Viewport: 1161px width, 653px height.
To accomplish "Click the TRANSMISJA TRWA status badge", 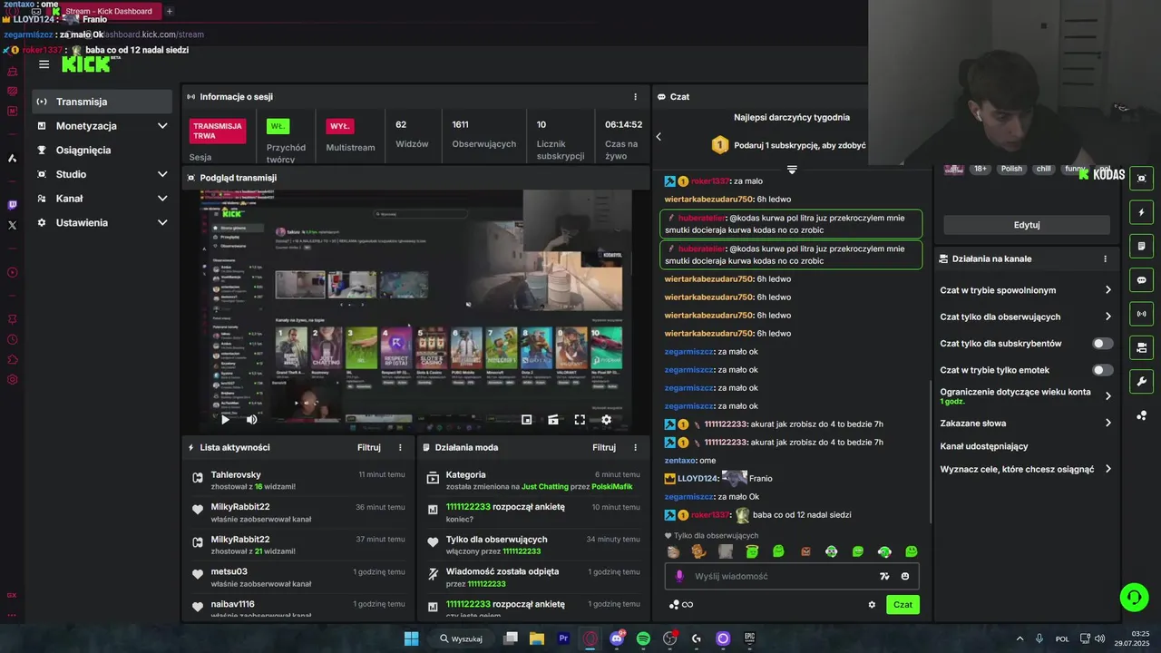I will click(x=218, y=131).
